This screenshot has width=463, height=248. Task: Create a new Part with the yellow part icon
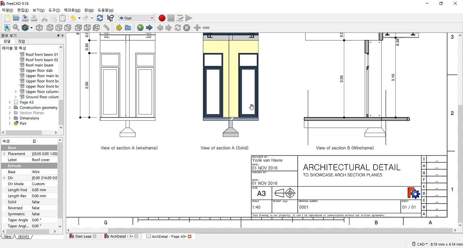click(119, 27)
